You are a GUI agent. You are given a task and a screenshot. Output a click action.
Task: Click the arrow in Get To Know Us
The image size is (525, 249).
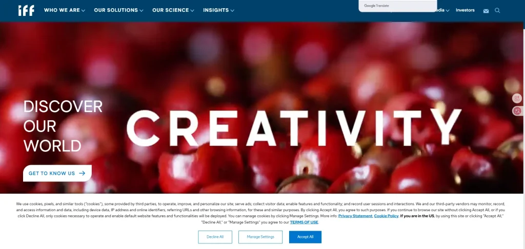click(x=82, y=173)
